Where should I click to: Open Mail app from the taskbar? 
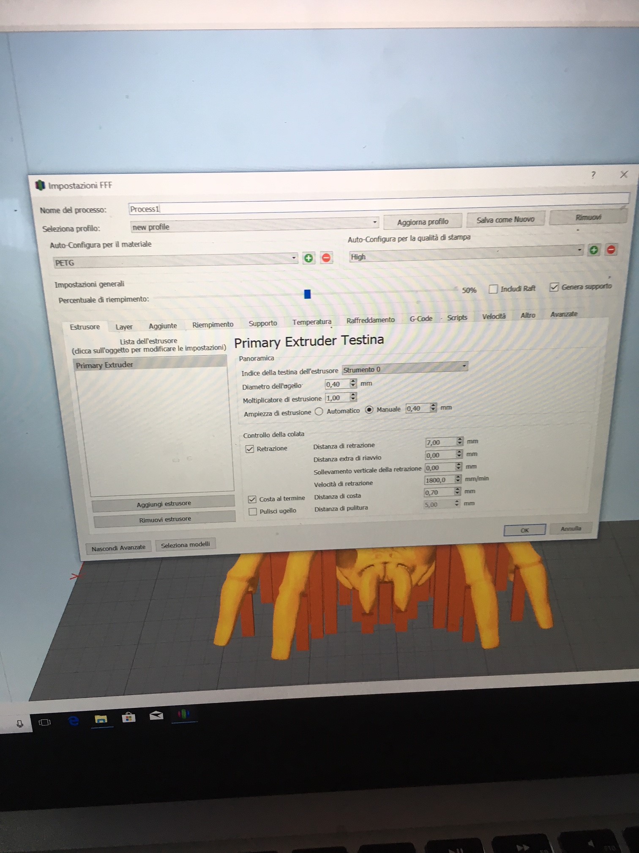tap(156, 716)
